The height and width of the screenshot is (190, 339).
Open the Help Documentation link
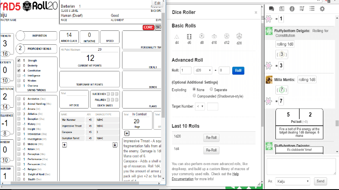coord(205,176)
